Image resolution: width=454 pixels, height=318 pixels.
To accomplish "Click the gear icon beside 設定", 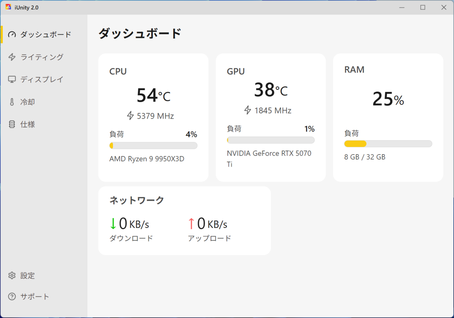I will tap(12, 276).
